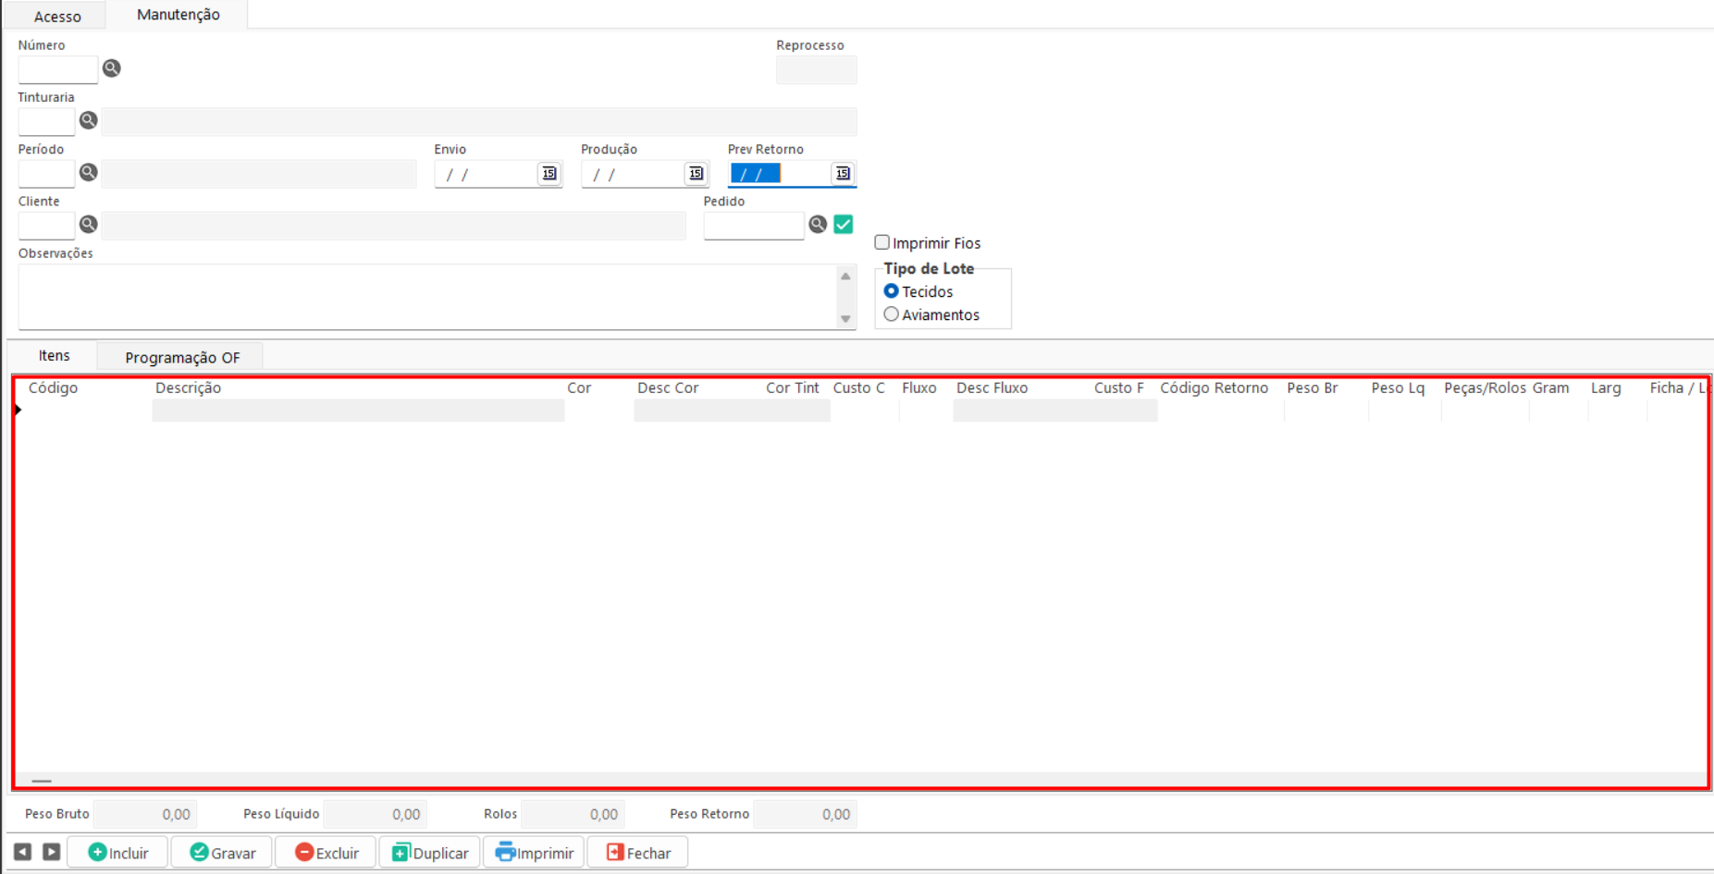The height and width of the screenshot is (874, 1714).
Task: Select the Tecidos lot type
Action: (x=892, y=291)
